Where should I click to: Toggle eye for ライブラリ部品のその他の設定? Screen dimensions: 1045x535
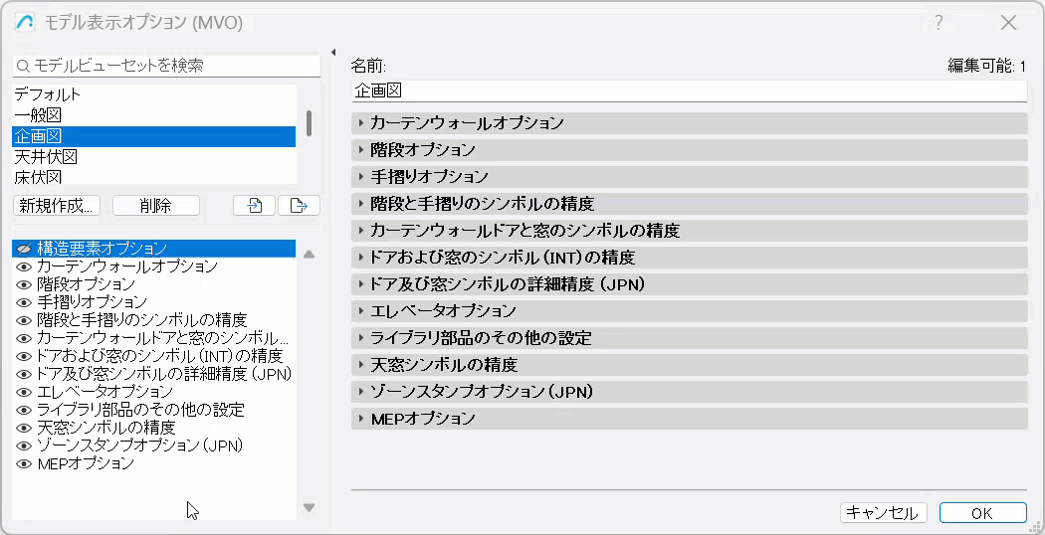24,410
